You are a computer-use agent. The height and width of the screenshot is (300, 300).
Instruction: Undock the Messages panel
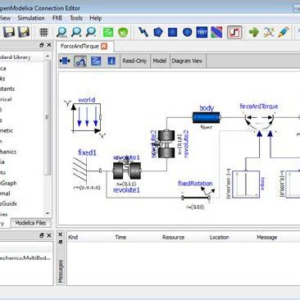tap(61, 242)
